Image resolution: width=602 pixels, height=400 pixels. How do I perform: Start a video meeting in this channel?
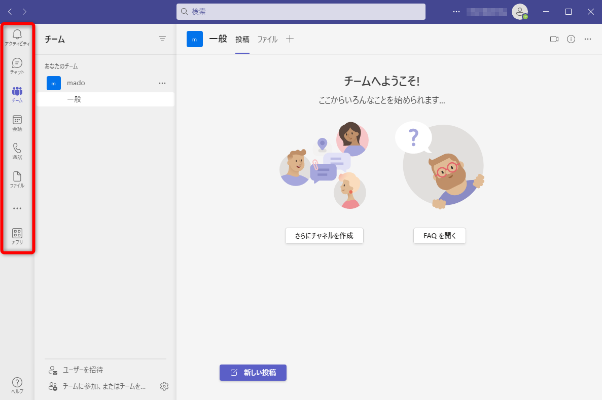(x=554, y=39)
